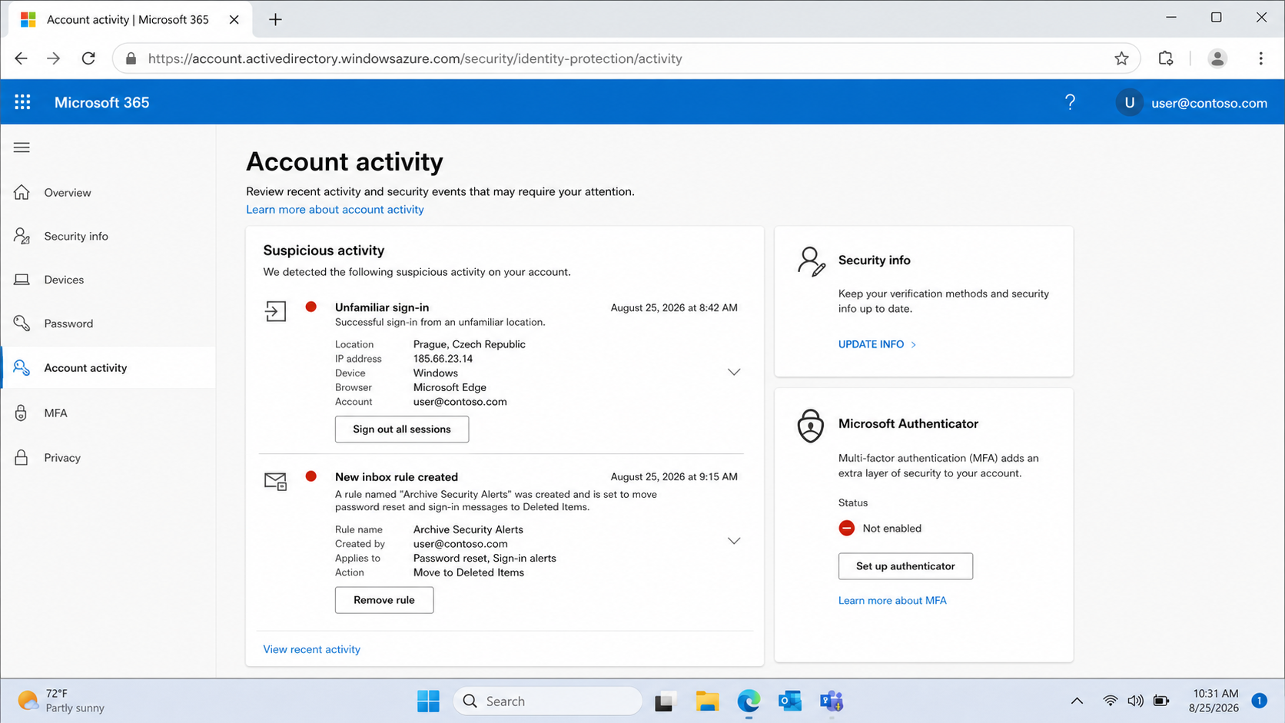1285x723 pixels.
Task: Open Microsoft Teams from the taskbar
Action: [832, 701]
